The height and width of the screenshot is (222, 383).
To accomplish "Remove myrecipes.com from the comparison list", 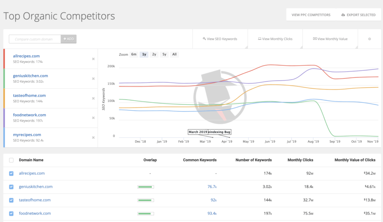I will tap(93, 138).
